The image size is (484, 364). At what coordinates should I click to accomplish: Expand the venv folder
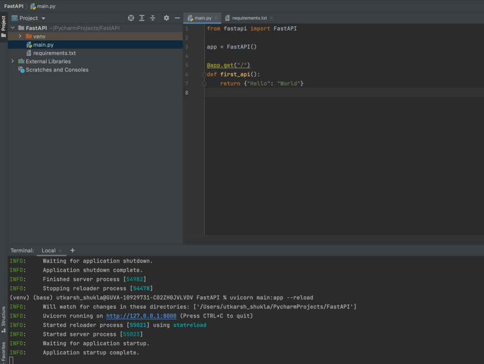[20, 36]
